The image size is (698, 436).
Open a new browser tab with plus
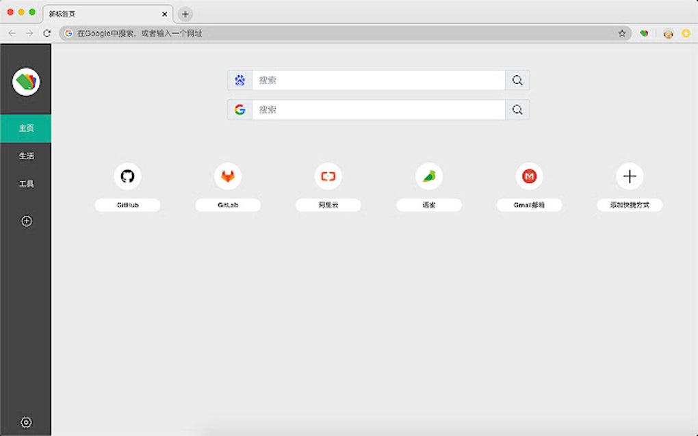[x=185, y=14]
